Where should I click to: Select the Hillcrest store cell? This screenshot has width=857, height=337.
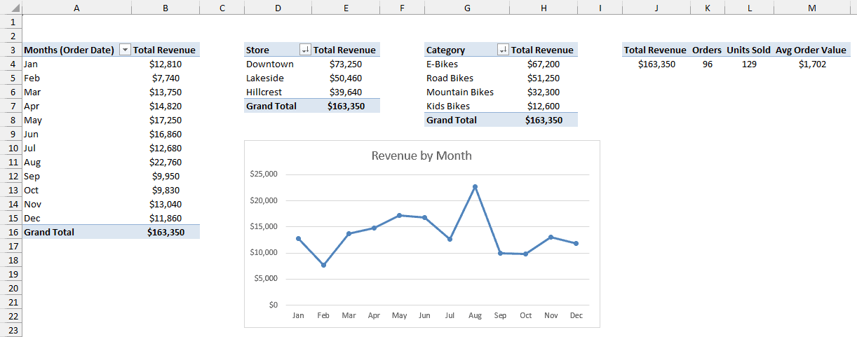tap(278, 92)
